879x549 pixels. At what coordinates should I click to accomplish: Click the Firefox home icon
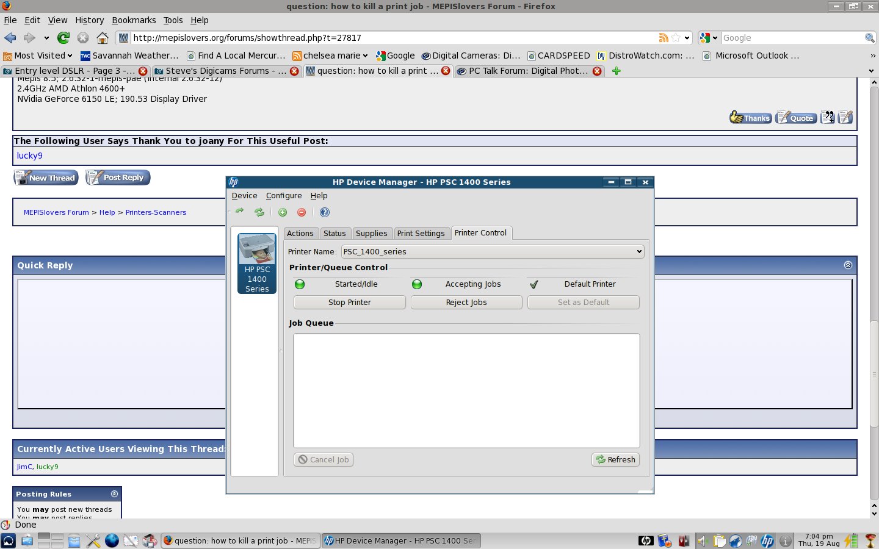point(103,38)
